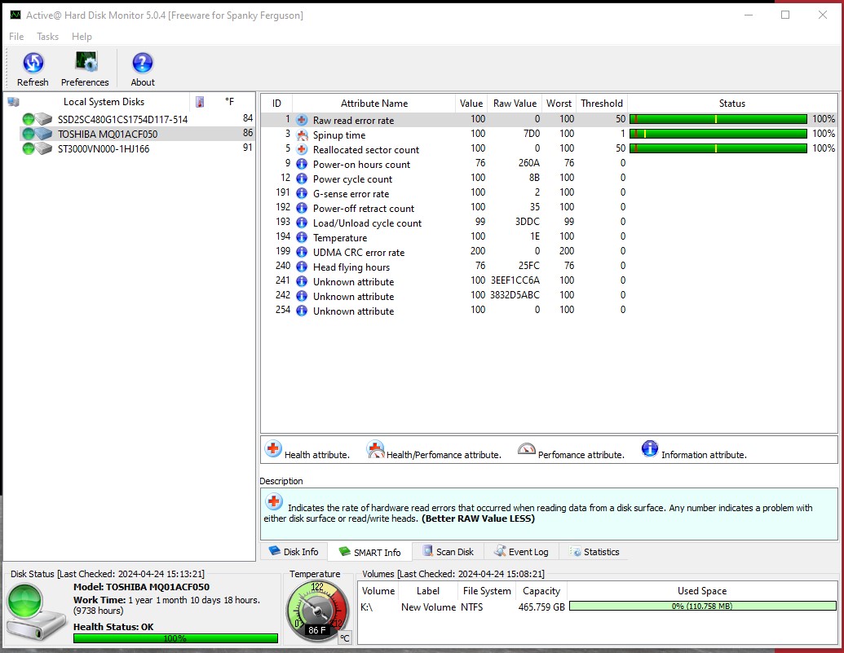
Task: Open the Help menu
Action: pyautogui.click(x=82, y=37)
